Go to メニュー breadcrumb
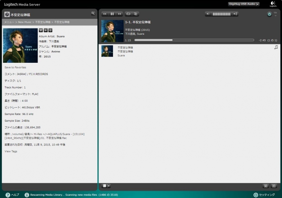 (x=9, y=22)
